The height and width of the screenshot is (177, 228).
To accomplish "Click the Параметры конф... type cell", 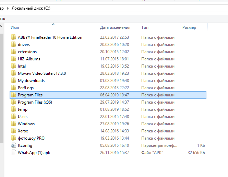I will pyautogui.click(x=159, y=145).
